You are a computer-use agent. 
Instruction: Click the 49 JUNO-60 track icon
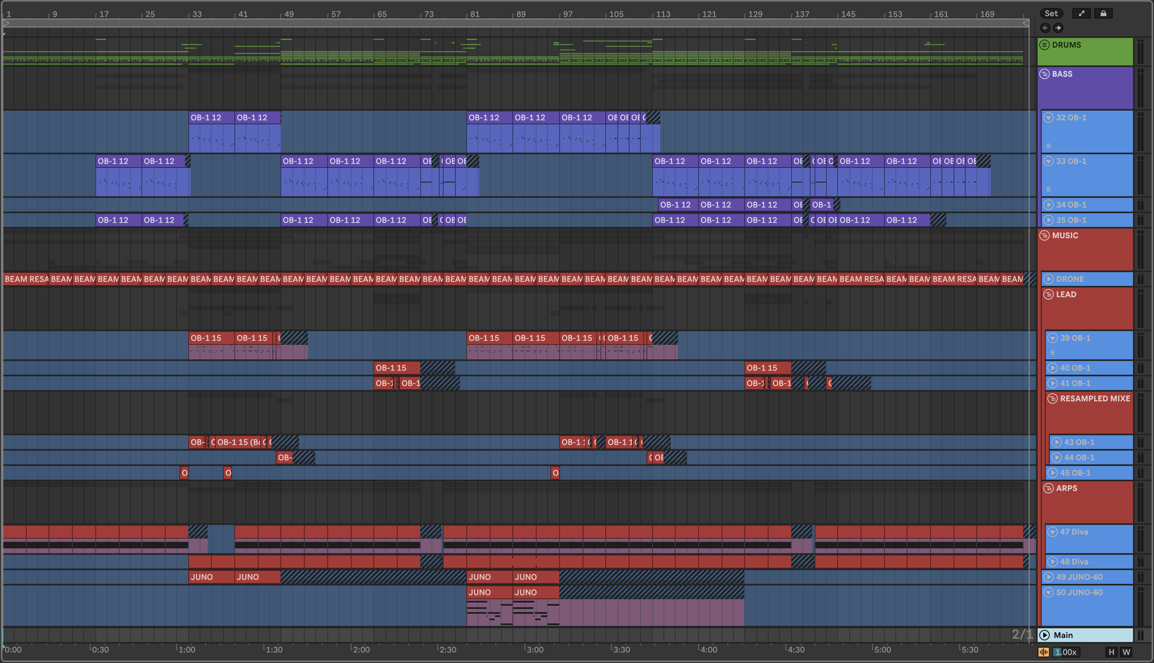[1049, 577]
